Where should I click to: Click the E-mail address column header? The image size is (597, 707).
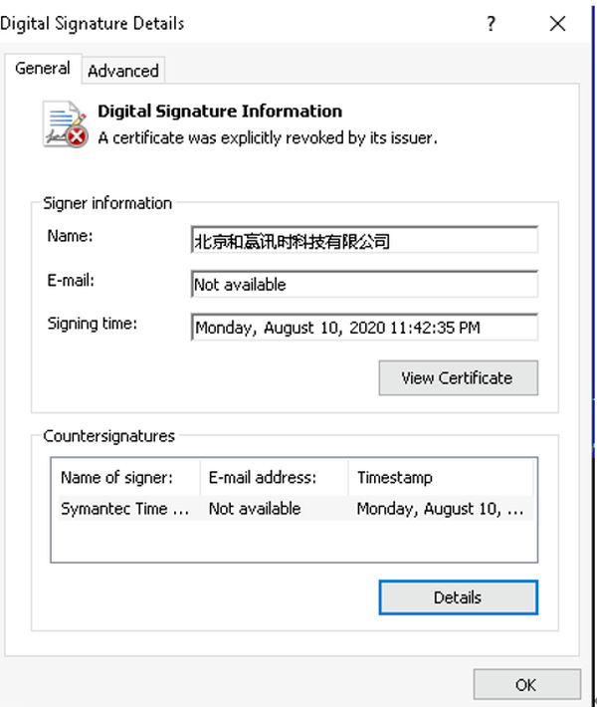click(x=274, y=478)
